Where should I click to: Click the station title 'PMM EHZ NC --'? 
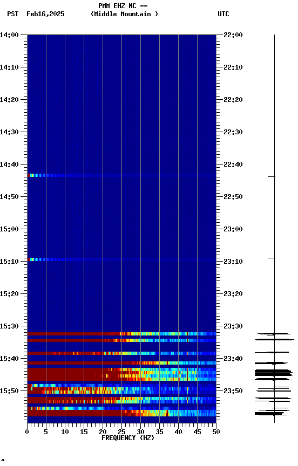click(123, 6)
